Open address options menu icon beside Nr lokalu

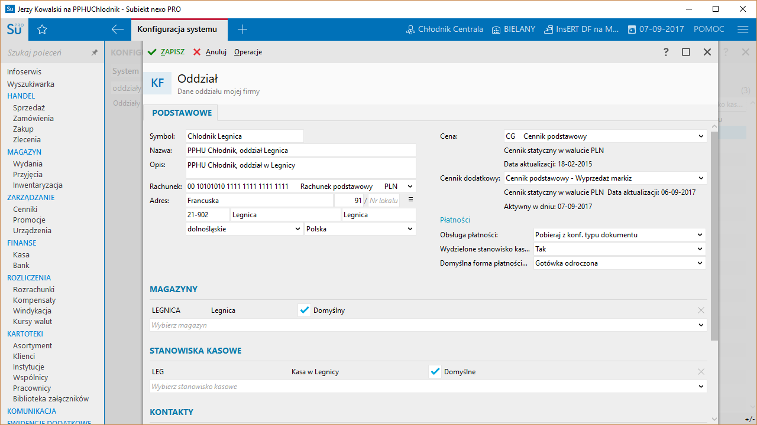[410, 200]
